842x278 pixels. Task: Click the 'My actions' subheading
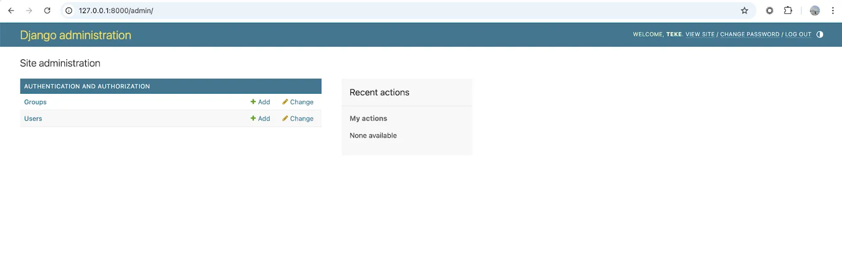368,118
